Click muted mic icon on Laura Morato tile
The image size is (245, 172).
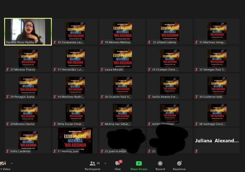pyautogui.click(x=102, y=70)
